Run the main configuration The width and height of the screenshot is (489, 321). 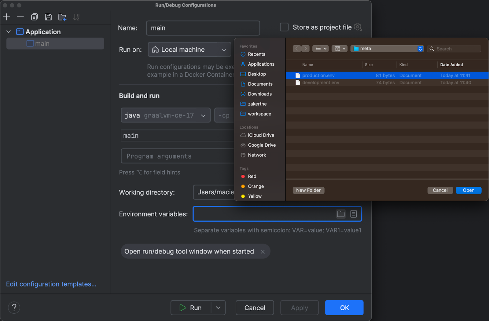click(x=191, y=308)
